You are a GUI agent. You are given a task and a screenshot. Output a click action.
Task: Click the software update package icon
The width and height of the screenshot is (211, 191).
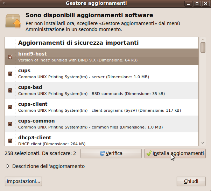coord(13,21)
